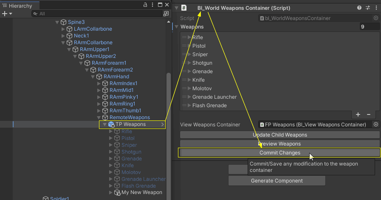This screenshot has width=381, height=200.
Task: Collapse the Weapons array foldout
Action: coord(177,27)
